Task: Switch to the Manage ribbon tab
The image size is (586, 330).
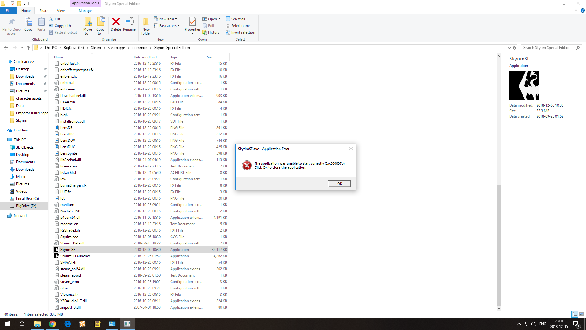Action: pyautogui.click(x=85, y=11)
